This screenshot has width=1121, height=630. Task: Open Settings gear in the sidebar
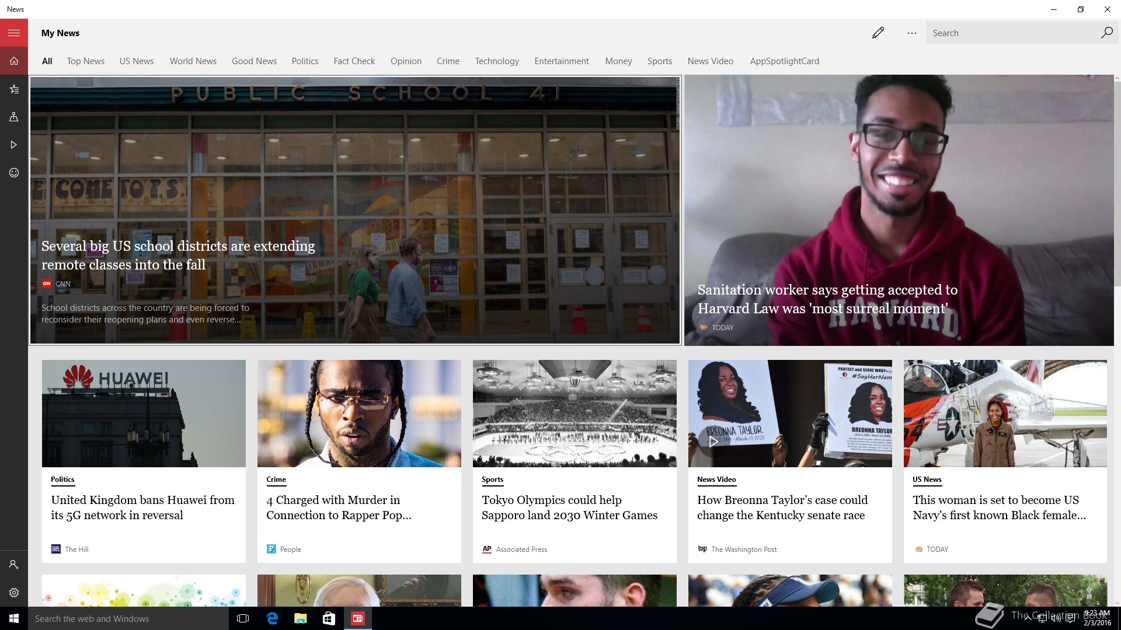coord(14,593)
